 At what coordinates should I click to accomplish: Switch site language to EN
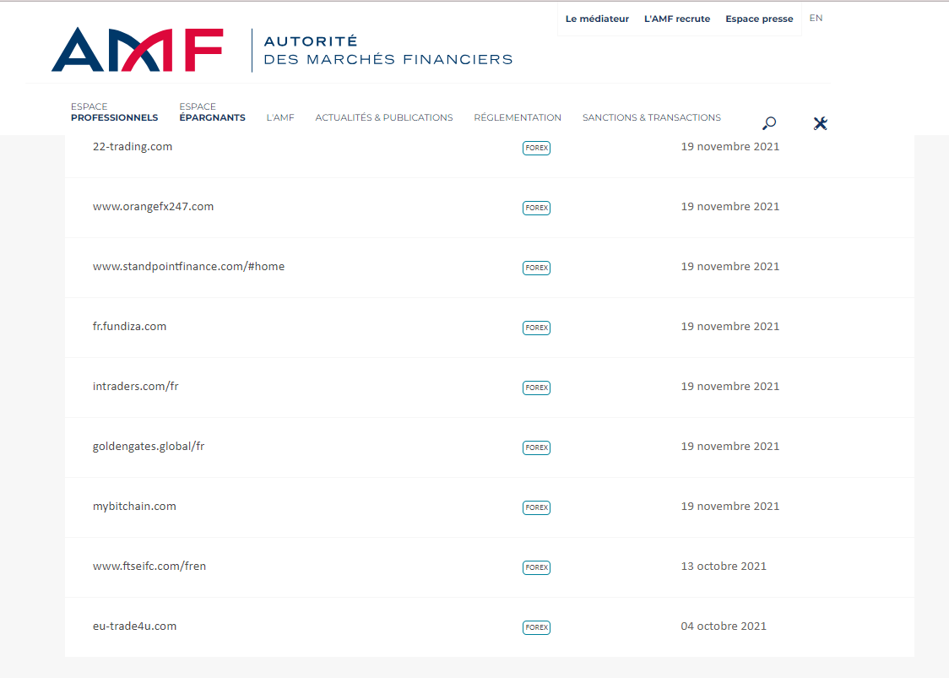(x=816, y=18)
